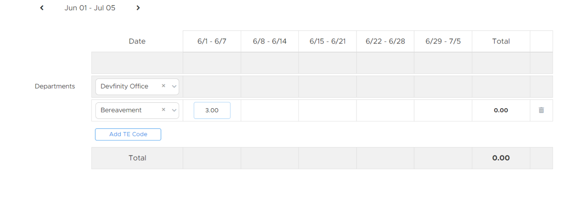564x211 pixels.
Task: Click the Bereavement 6/15 - 6/21 cell
Action: (327, 110)
